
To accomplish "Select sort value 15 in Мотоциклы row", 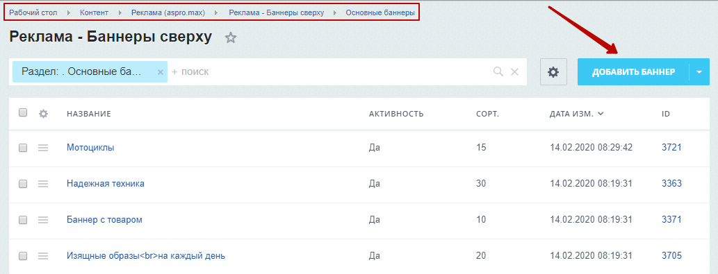I will pyautogui.click(x=481, y=148).
